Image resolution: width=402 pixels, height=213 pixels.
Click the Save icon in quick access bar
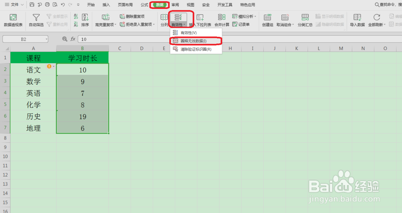point(32,4)
